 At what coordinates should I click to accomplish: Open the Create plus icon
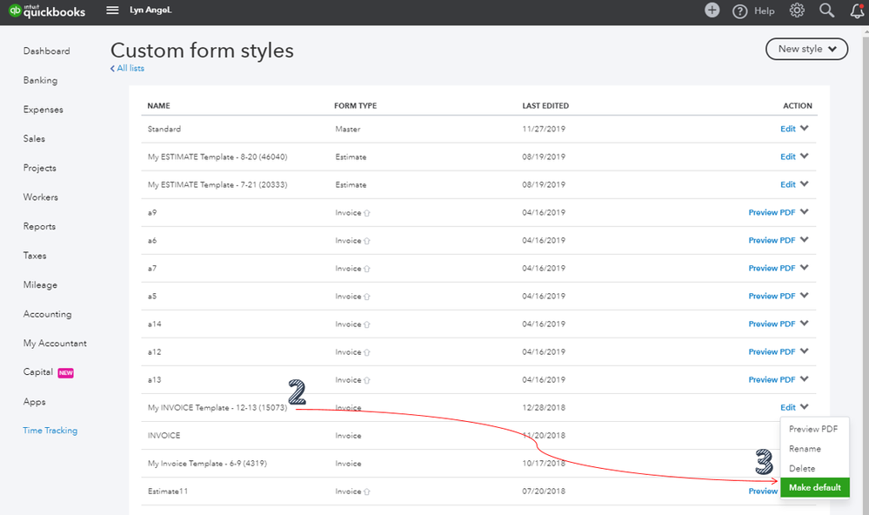click(x=712, y=10)
